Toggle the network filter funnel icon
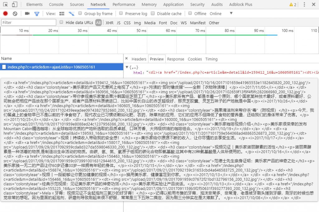The width and height of the screenshot is (319, 212). (37, 14)
